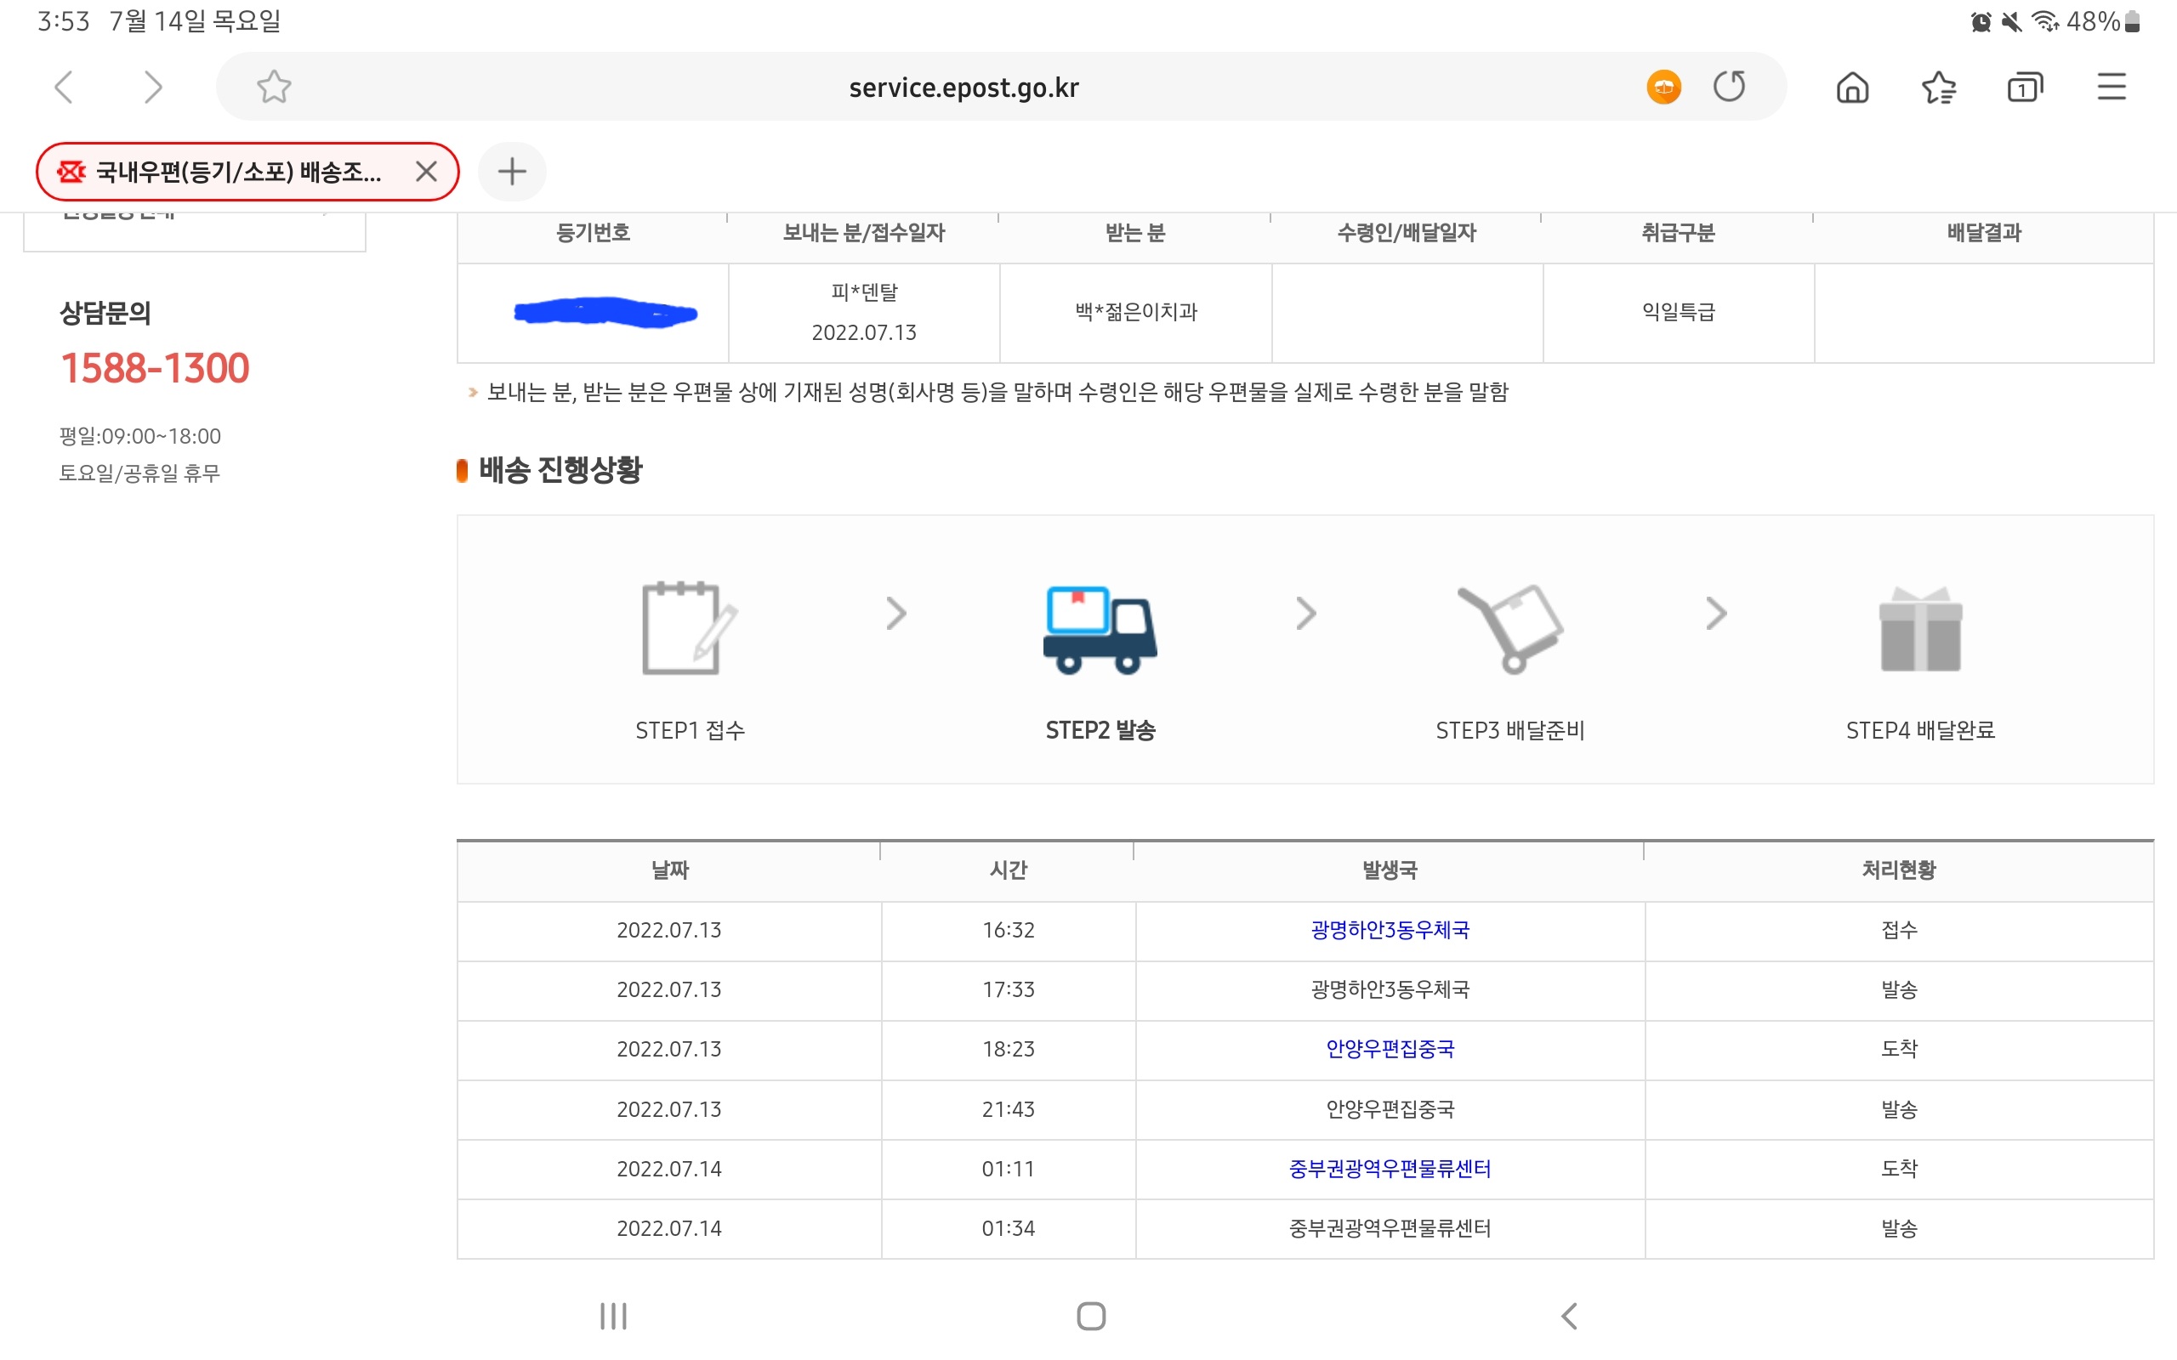The width and height of the screenshot is (2177, 1360).
Task: Open 광명하안3동우체국 link at 16:32
Action: coord(1390,930)
